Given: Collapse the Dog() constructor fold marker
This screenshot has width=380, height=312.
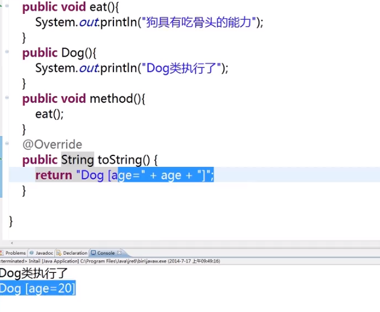Looking at the screenshot, I should pyautogui.click(x=7, y=51).
